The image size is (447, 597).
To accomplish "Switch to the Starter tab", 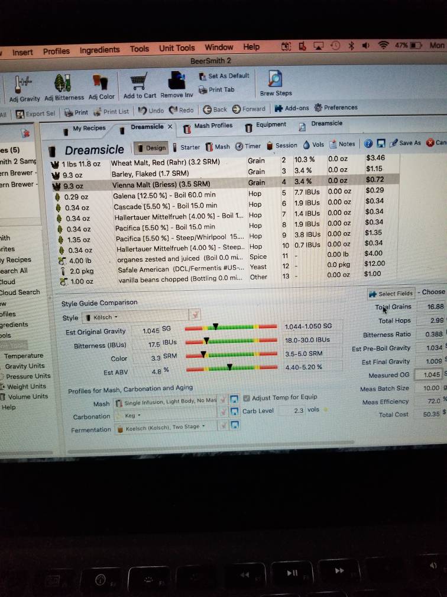I will [186, 147].
